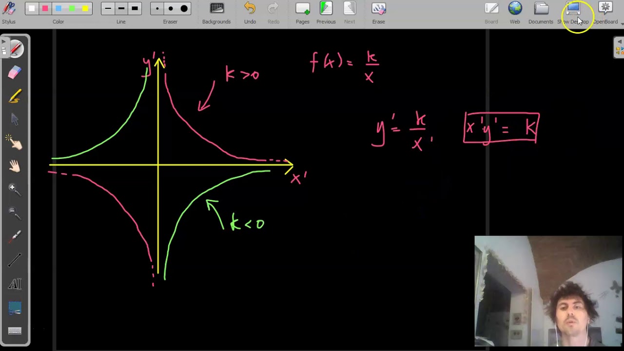624x351 pixels.
Task: Select the white pen color
Action: [32, 8]
